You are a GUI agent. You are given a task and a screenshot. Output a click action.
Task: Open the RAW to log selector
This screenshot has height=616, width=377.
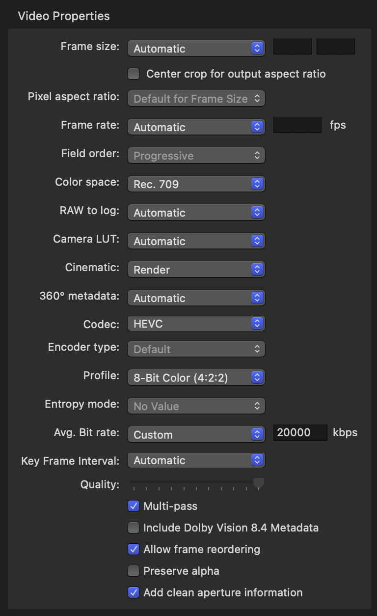[196, 212]
